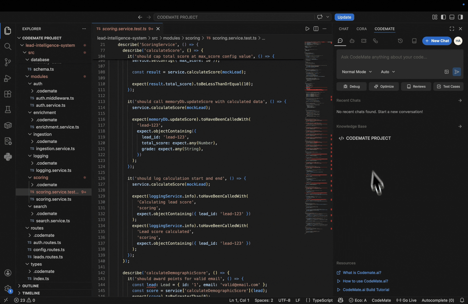The height and width of the screenshot is (304, 468).
Task: Open the Accounts menu icon
Action: (8, 273)
